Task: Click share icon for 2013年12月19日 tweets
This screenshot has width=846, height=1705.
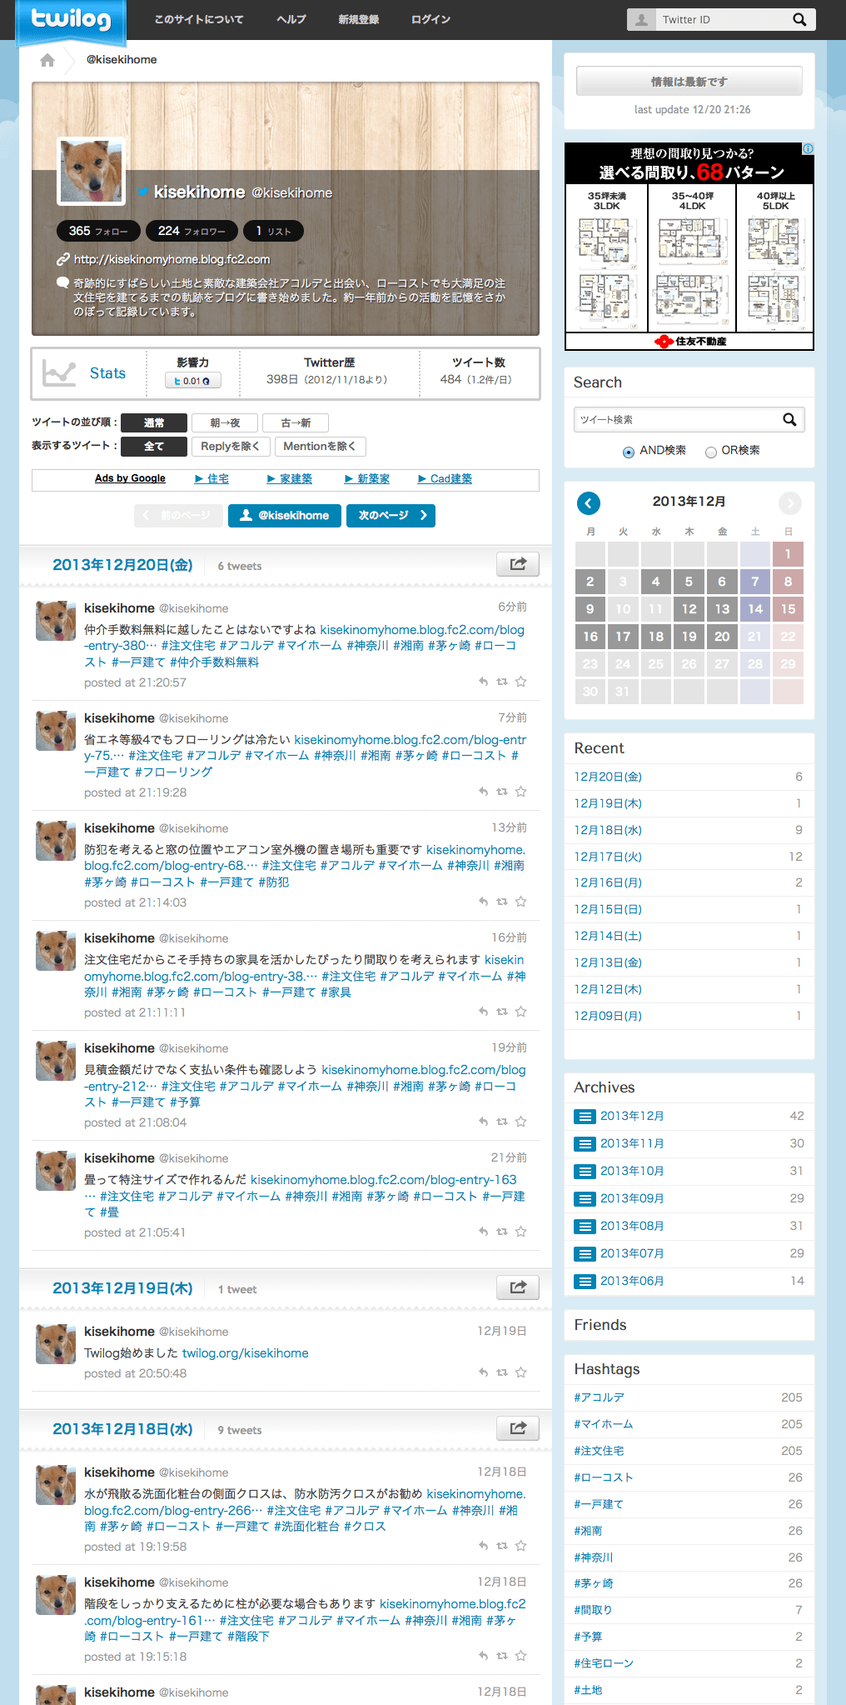Action: coord(517,1287)
